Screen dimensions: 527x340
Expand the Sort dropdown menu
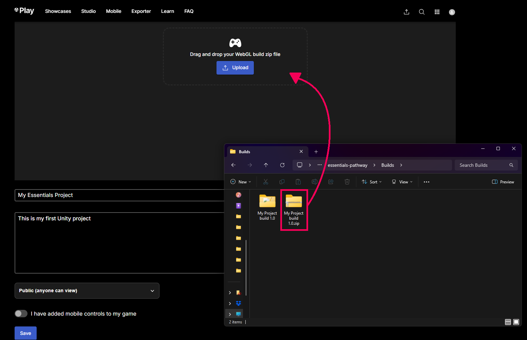tap(372, 182)
